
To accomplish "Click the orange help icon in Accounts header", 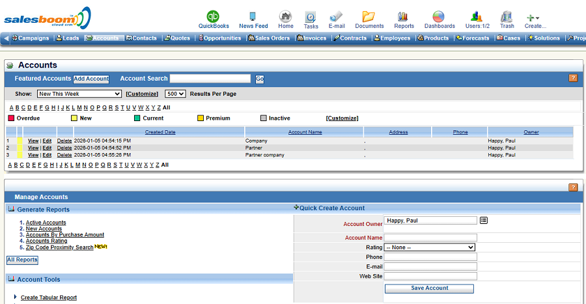I will click(573, 78).
